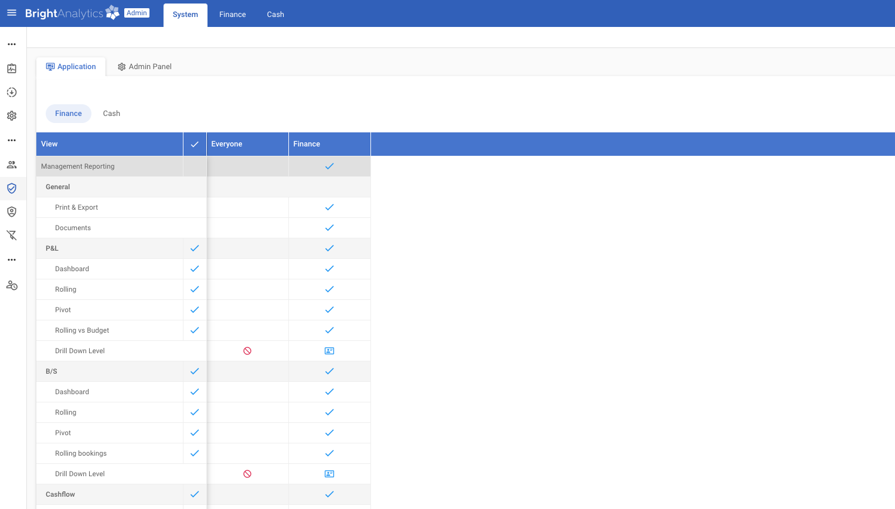Click the disabled filter icon in the sidebar
The image size is (895, 509).
click(x=12, y=235)
